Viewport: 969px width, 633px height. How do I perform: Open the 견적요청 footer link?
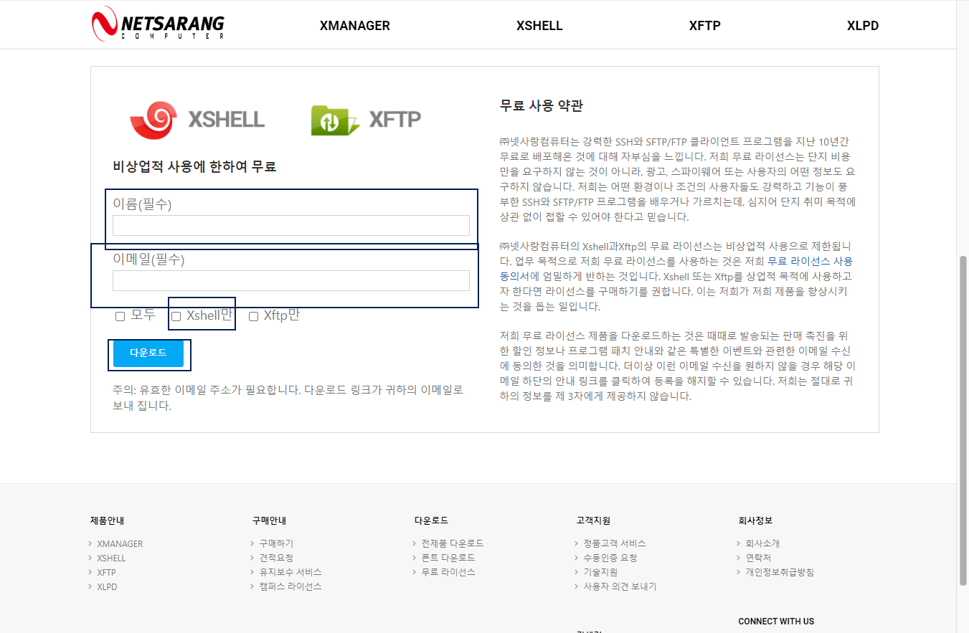coord(276,558)
